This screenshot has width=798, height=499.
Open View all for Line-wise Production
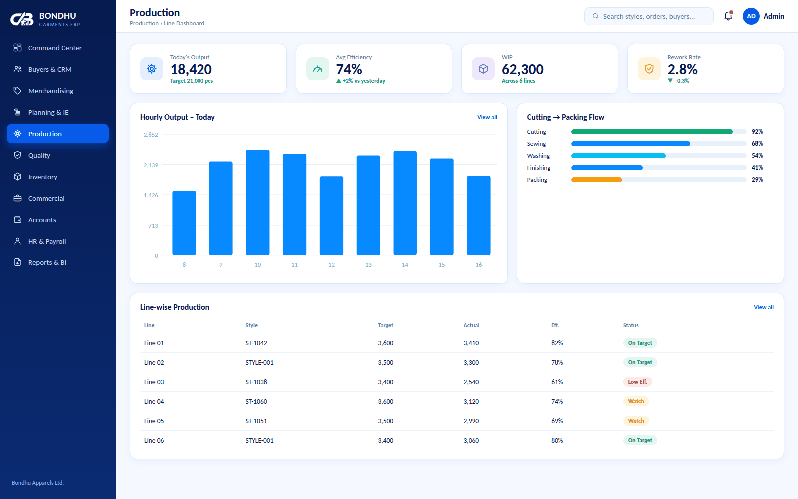[764, 307]
